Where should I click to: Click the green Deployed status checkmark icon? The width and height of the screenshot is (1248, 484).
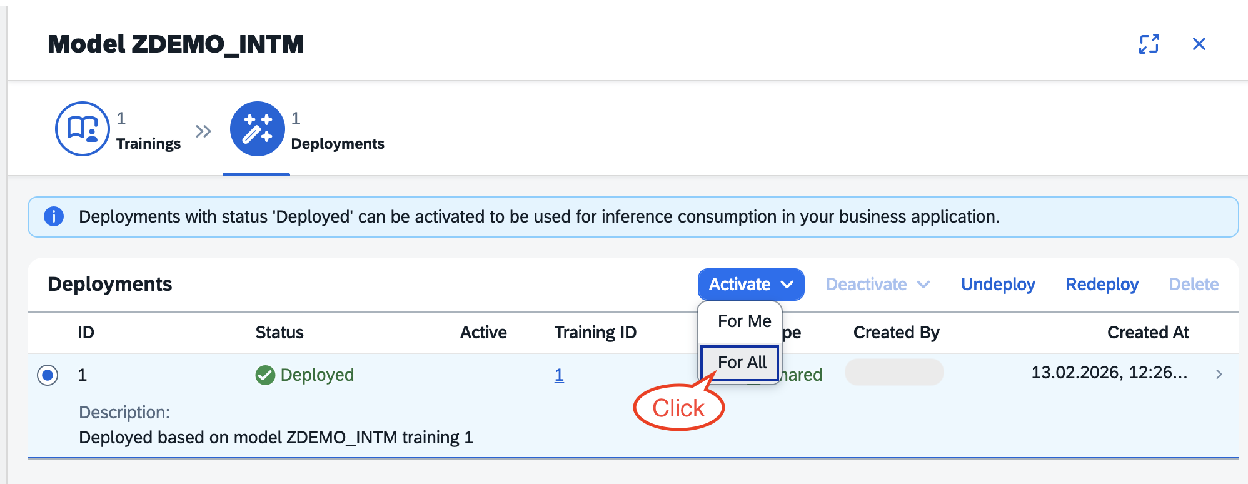(x=265, y=375)
